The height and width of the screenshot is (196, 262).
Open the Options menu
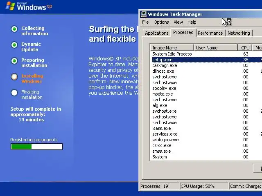[x=161, y=22]
